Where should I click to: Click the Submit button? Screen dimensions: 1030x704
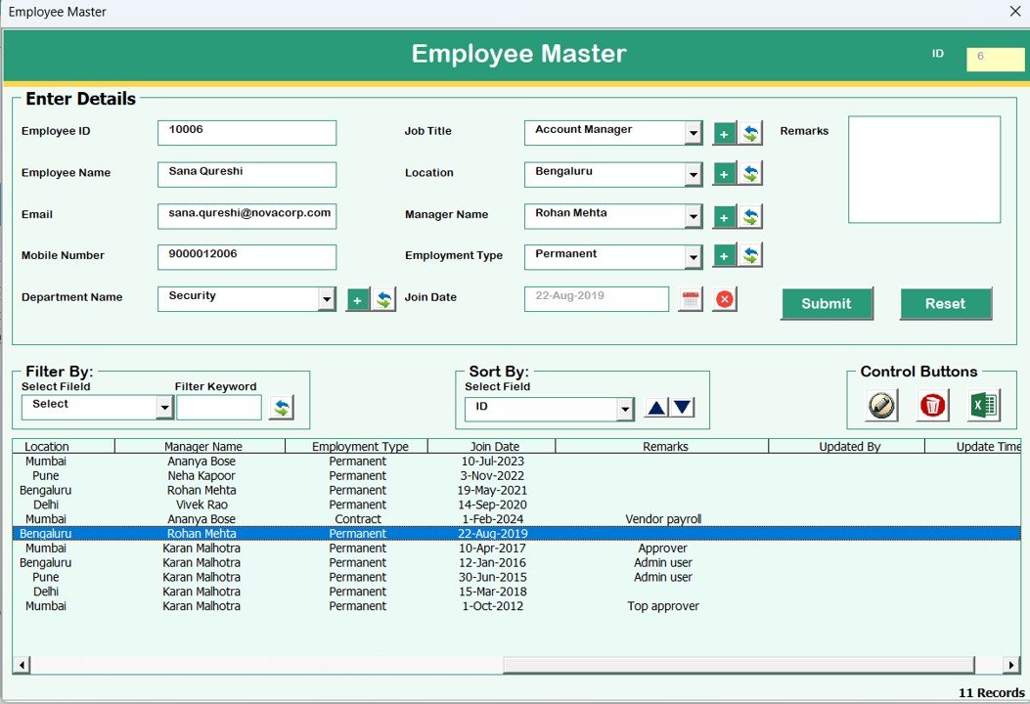(827, 303)
